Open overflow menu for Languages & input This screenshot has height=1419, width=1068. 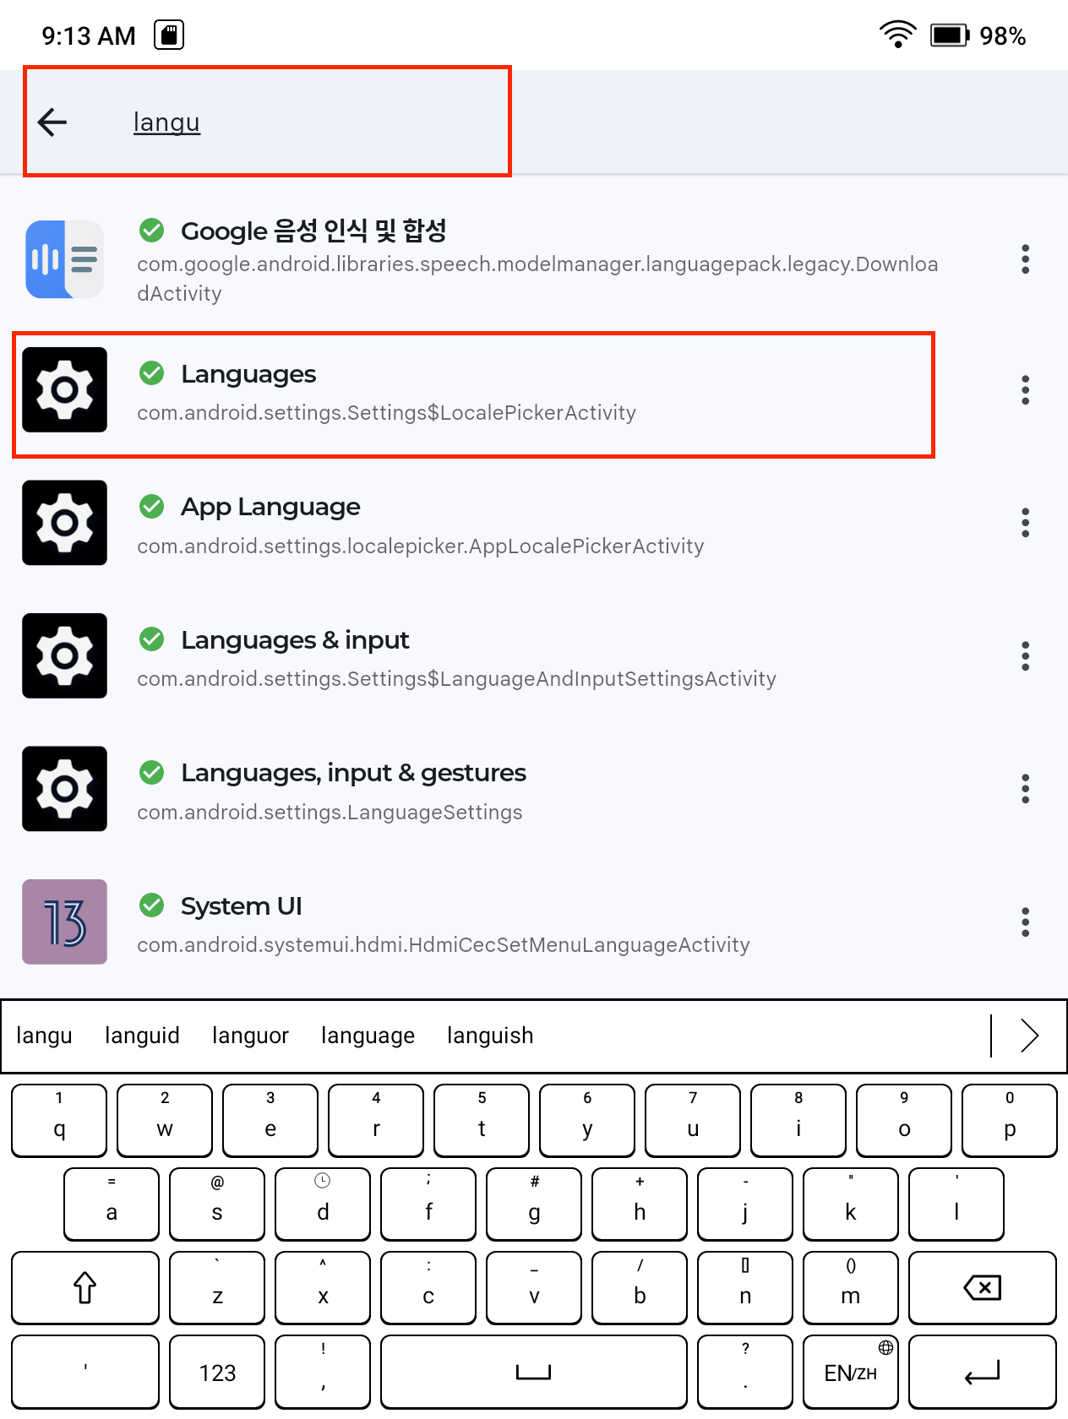pos(1025,656)
